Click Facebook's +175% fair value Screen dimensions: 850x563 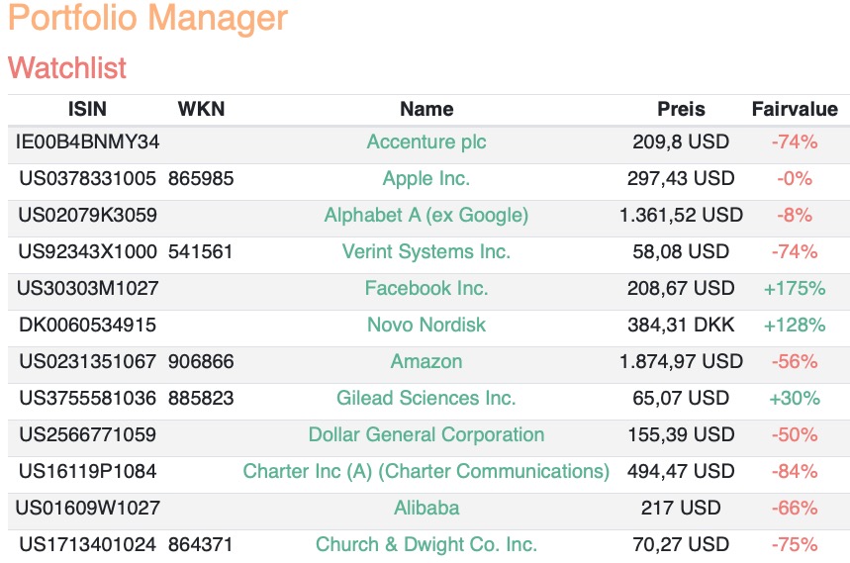[795, 288]
